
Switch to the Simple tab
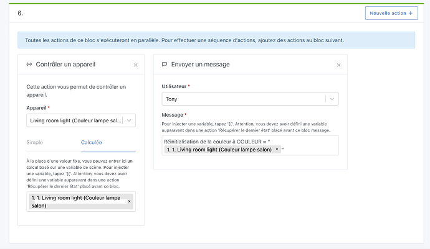34,142
